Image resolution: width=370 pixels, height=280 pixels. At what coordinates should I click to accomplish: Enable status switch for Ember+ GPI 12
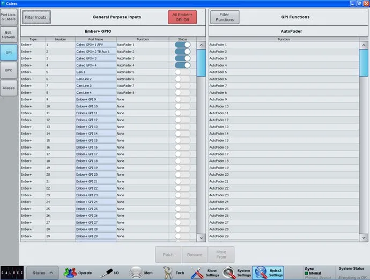click(183, 120)
